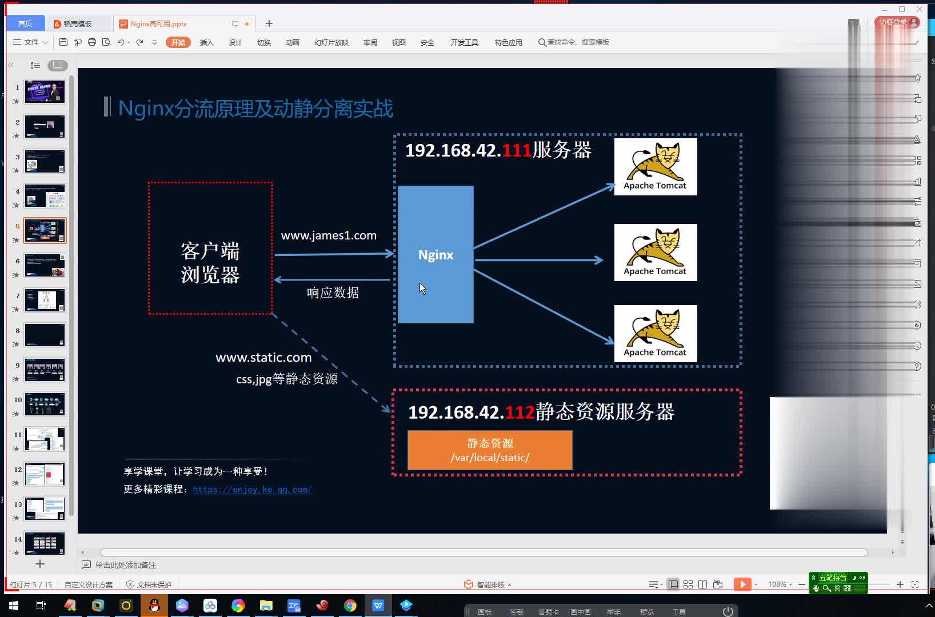
Task: Switch to Reading view in status bar
Action: (x=703, y=584)
